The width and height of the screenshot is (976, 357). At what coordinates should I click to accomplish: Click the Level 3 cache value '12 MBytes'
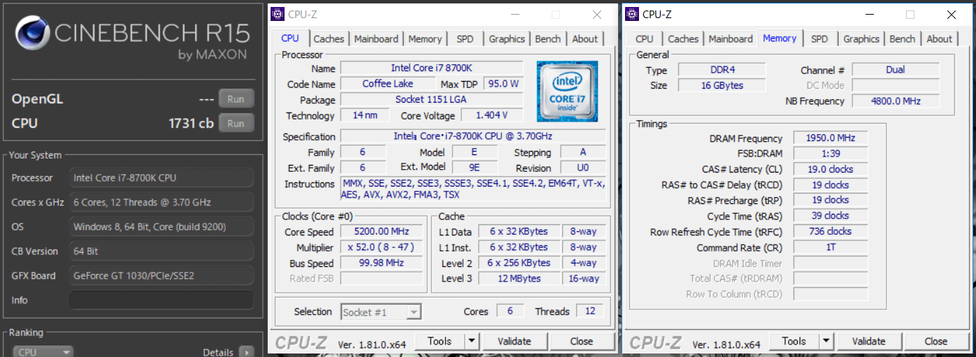pyautogui.click(x=519, y=279)
